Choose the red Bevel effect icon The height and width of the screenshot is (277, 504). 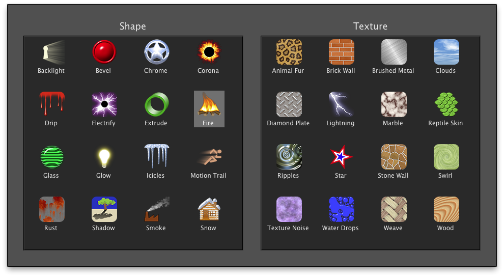[104, 52]
